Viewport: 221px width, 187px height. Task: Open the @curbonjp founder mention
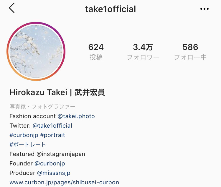(50, 164)
